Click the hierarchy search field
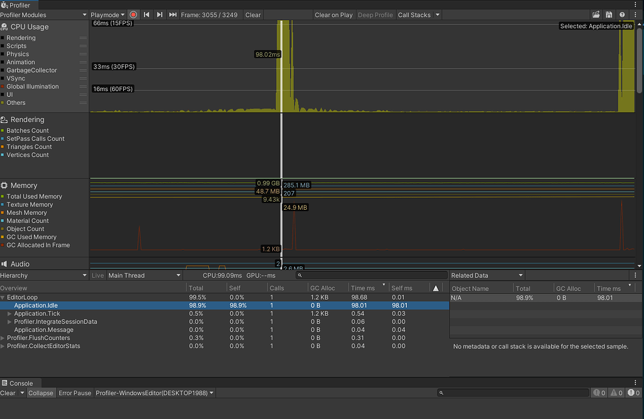Screen dimensions: 644x419 (x=371, y=275)
